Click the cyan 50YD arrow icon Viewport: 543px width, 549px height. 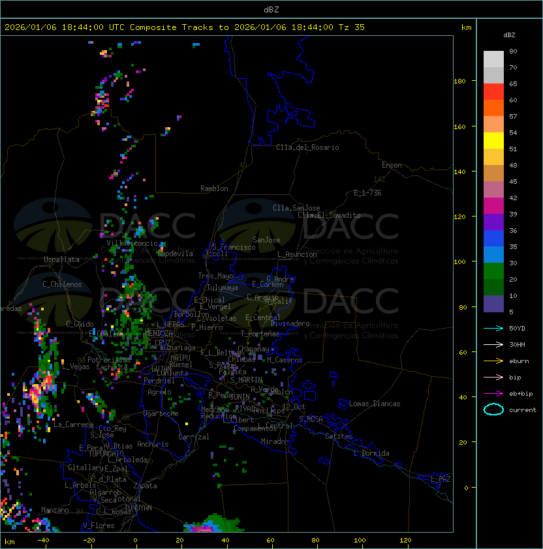493,328
